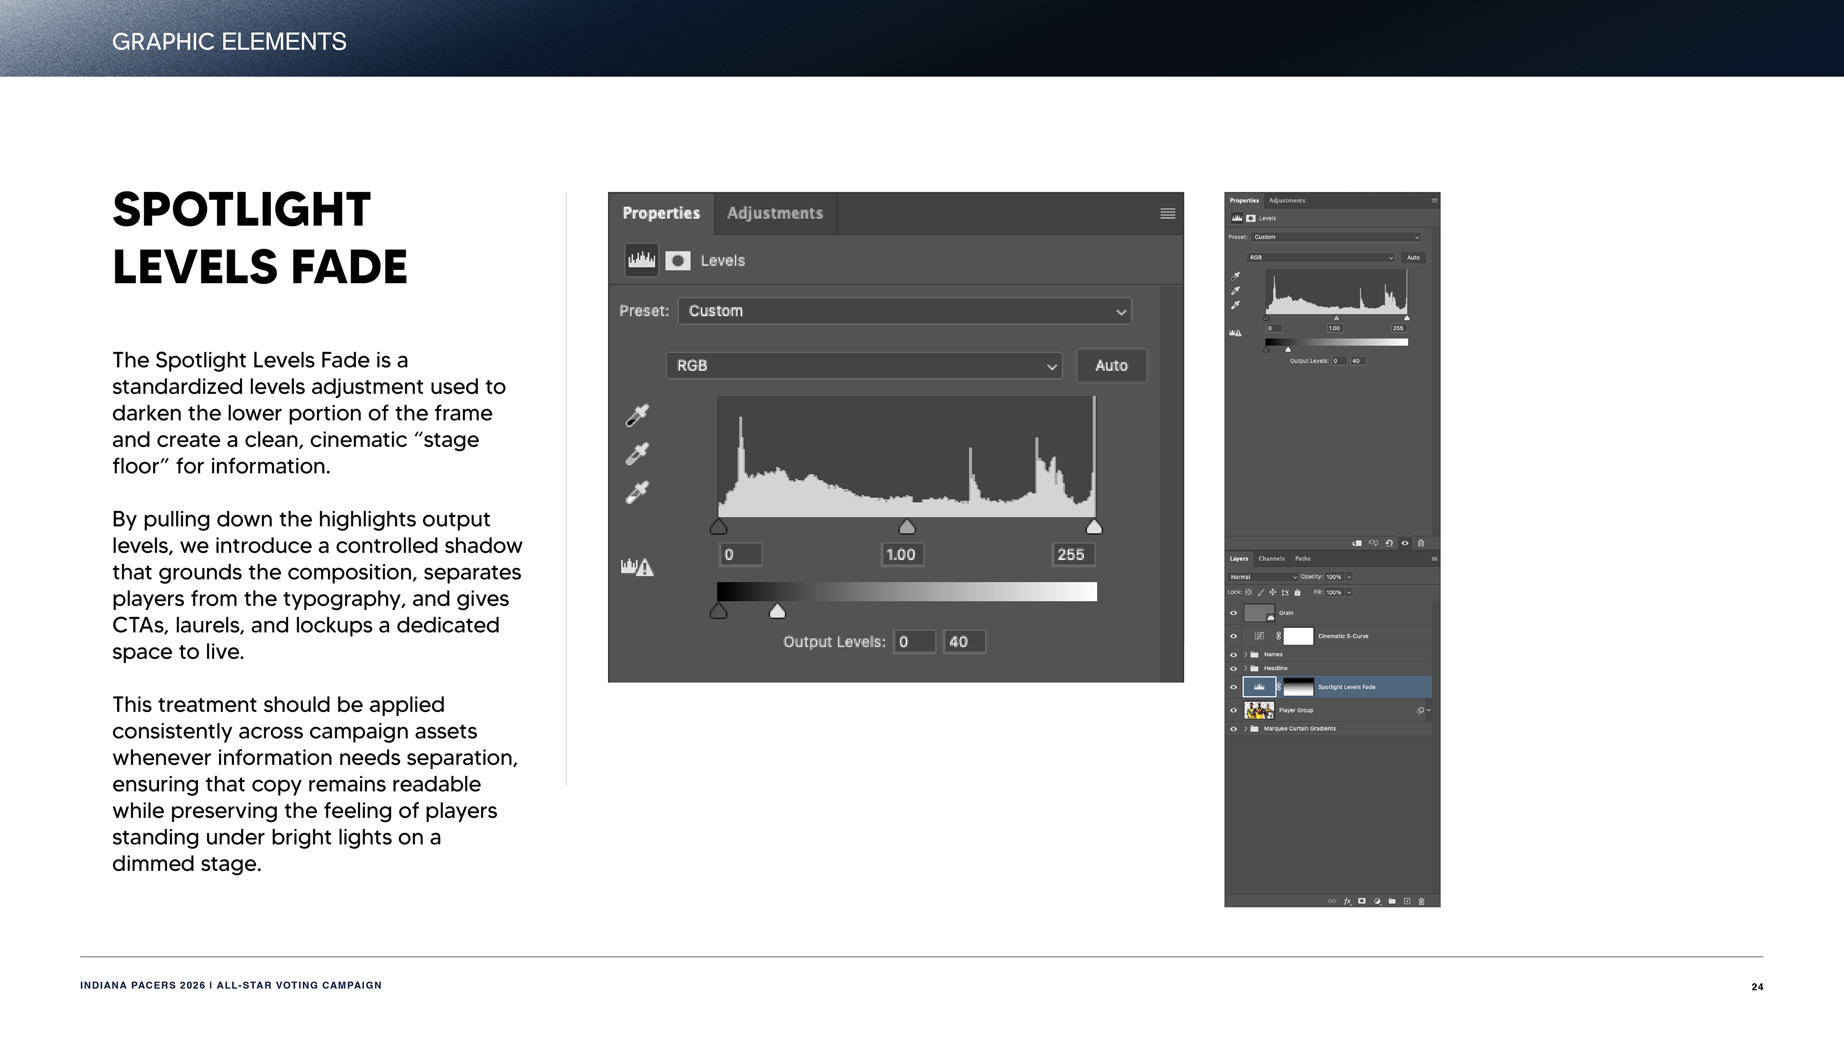Click the large Auto button
The height and width of the screenshot is (1037, 1844).
coord(1111,366)
